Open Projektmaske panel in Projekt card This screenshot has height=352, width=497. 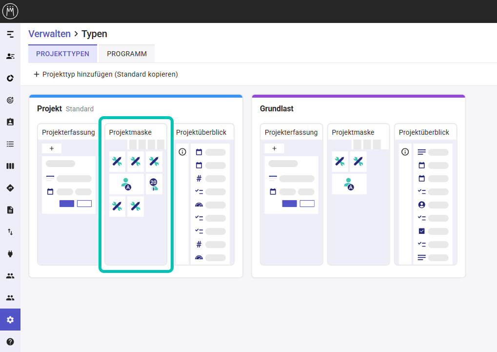[x=136, y=194]
